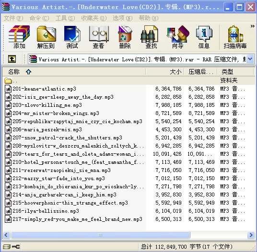Screen dimensions: 257x252
Task: Sort by 类型 Type column header
Action: (235, 72)
